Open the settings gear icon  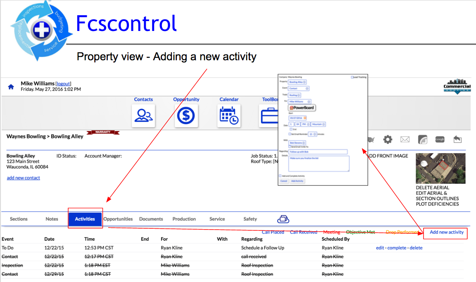point(387,140)
